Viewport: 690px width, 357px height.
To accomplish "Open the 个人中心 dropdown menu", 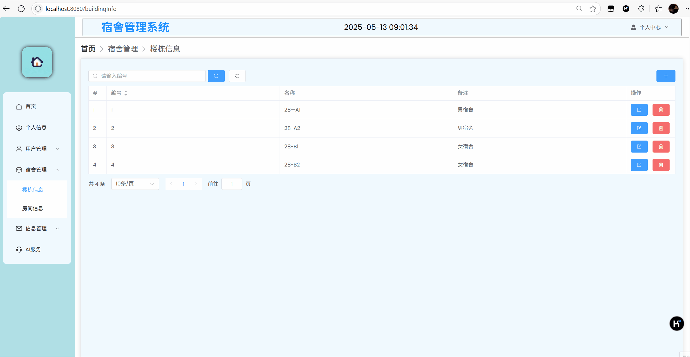I will point(650,27).
